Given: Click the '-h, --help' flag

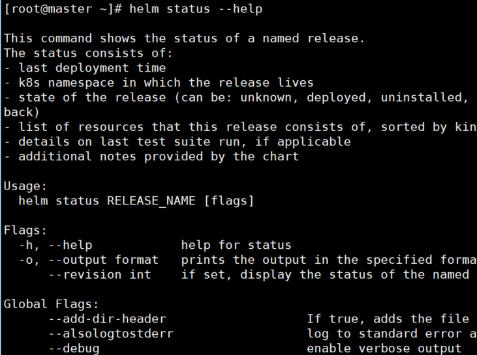Looking at the screenshot, I should pyautogui.click(x=55, y=245).
